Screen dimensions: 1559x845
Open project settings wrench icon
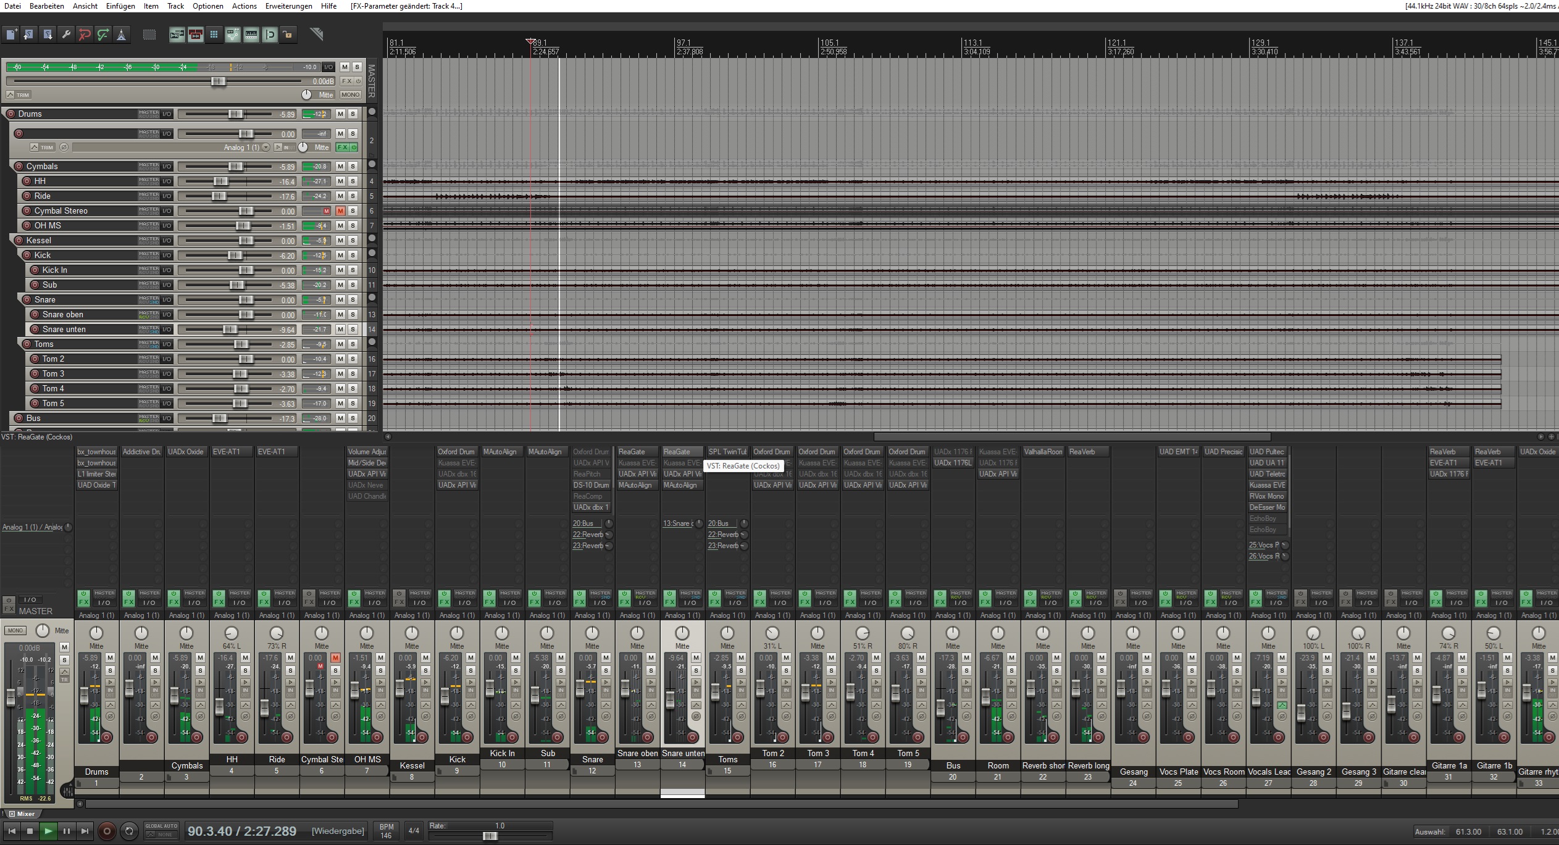pyautogui.click(x=66, y=35)
